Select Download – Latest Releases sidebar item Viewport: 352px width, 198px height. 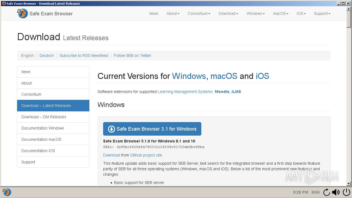[x=53, y=106]
